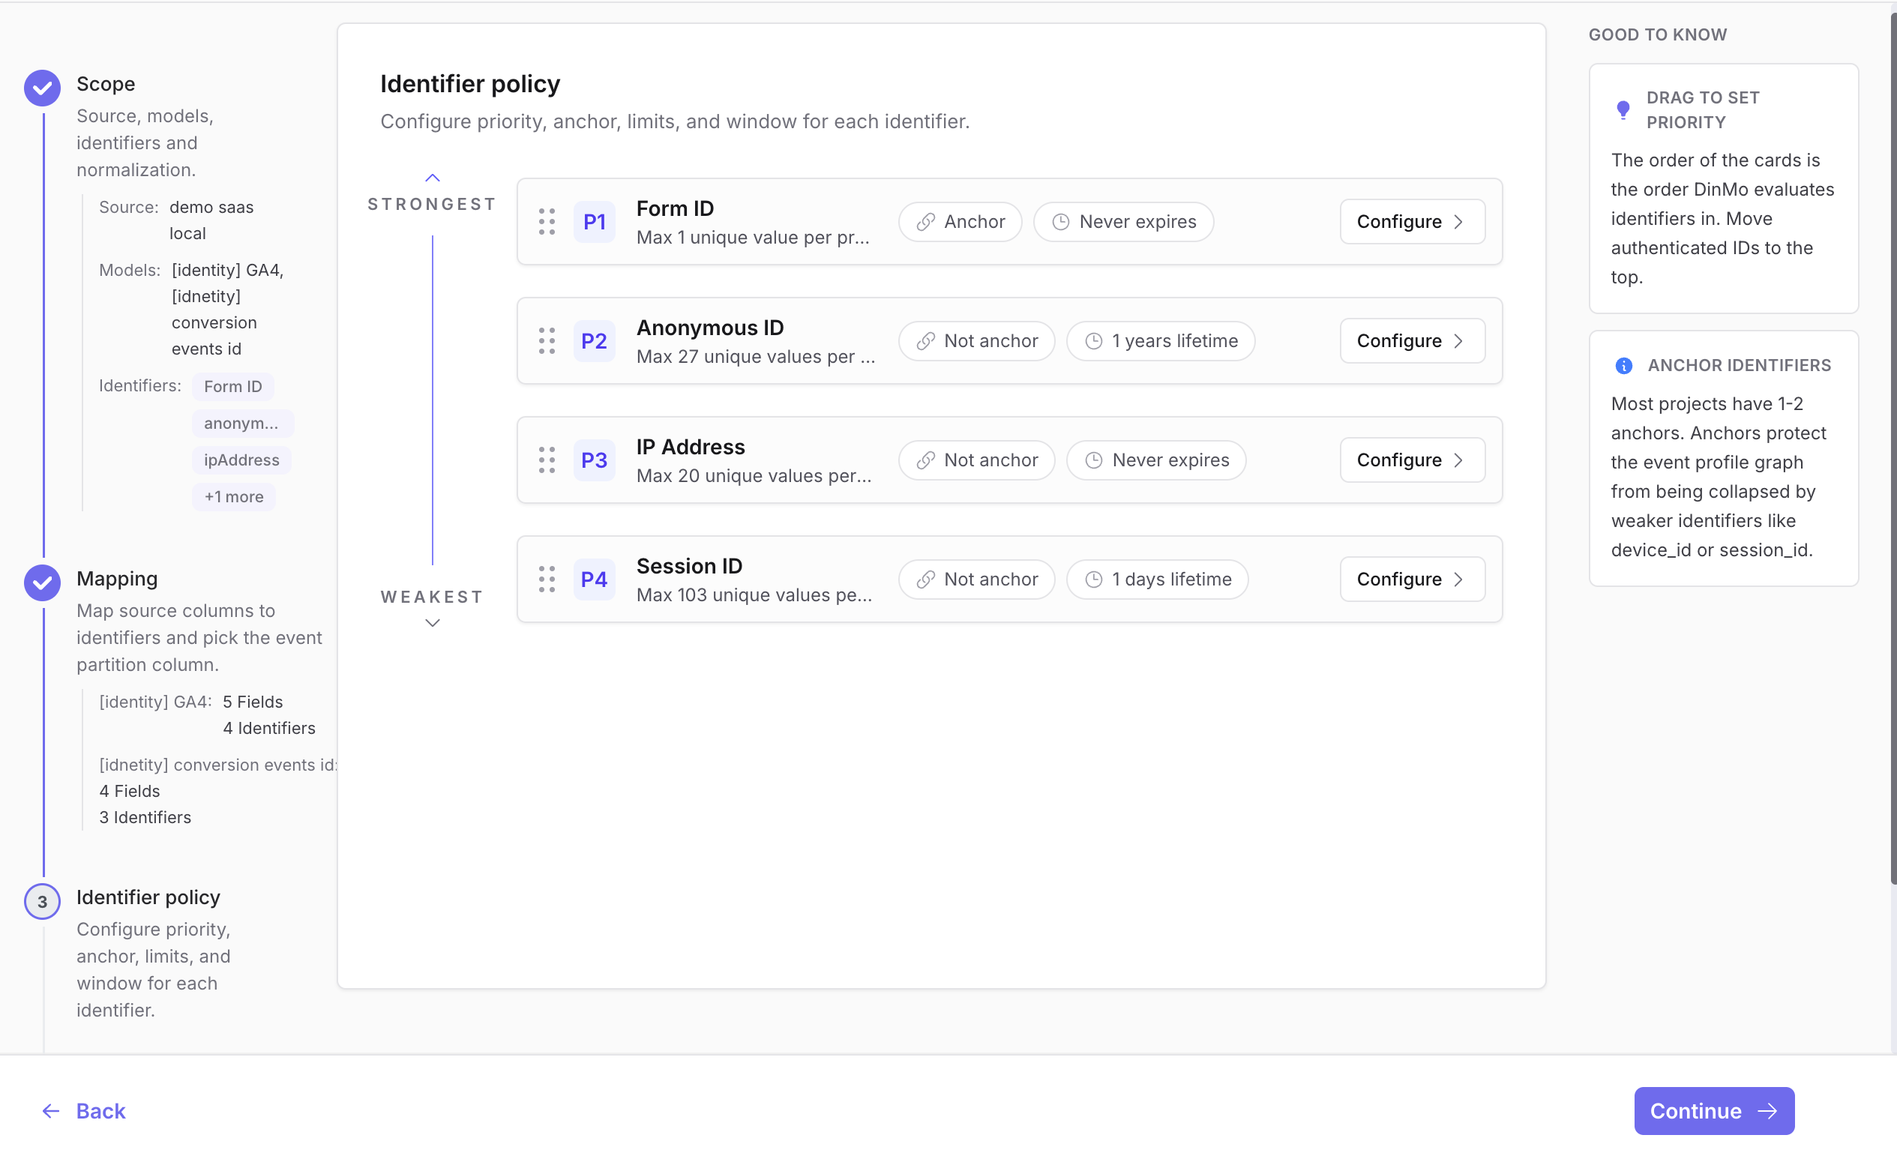This screenshot has height=1159, width=1897.
Task: Open Configure for IP Address
Action: tap(1412, 460)
